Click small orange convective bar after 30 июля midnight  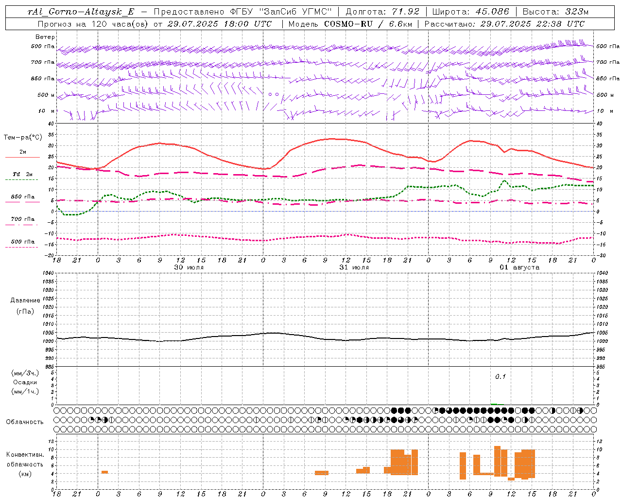(x=104, y=472)
